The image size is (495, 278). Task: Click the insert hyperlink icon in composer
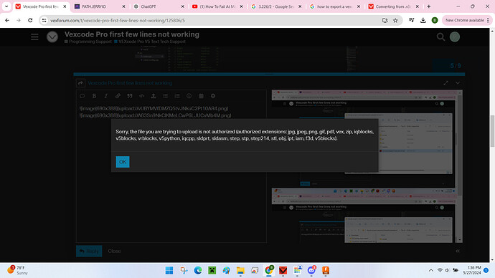coord(118,96)
